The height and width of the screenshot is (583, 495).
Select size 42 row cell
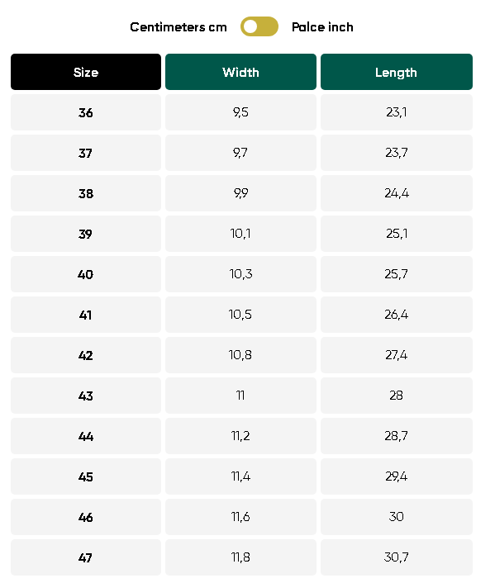coord(86,355)
